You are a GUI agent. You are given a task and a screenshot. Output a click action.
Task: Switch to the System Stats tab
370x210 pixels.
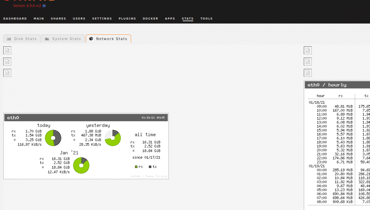63,39
